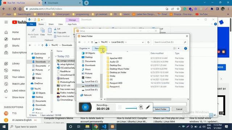Viewport: 232px width, 130px height.
Task: Click Paste shortcut in Explorer ribbon
Action: pyautogui.click(x=62, y=36)
